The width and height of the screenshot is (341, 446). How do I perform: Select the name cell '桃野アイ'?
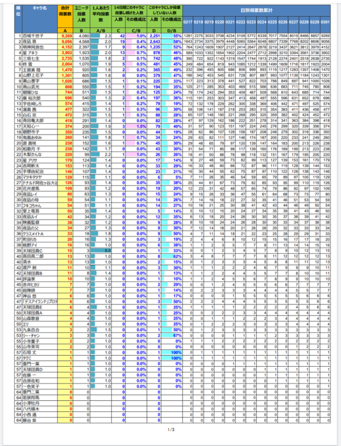click(x=40, y=245)
